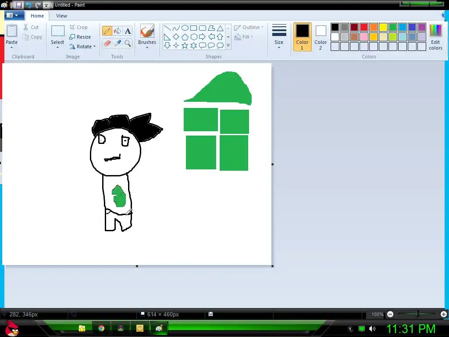Click the Angry Birds start button
The image size is (449, 337).
(11, 328)
